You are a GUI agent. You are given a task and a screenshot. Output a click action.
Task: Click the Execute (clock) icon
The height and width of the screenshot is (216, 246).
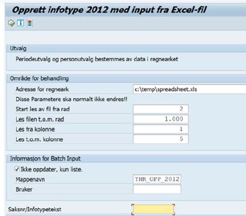pyautogui.click(x=11, y=23)
